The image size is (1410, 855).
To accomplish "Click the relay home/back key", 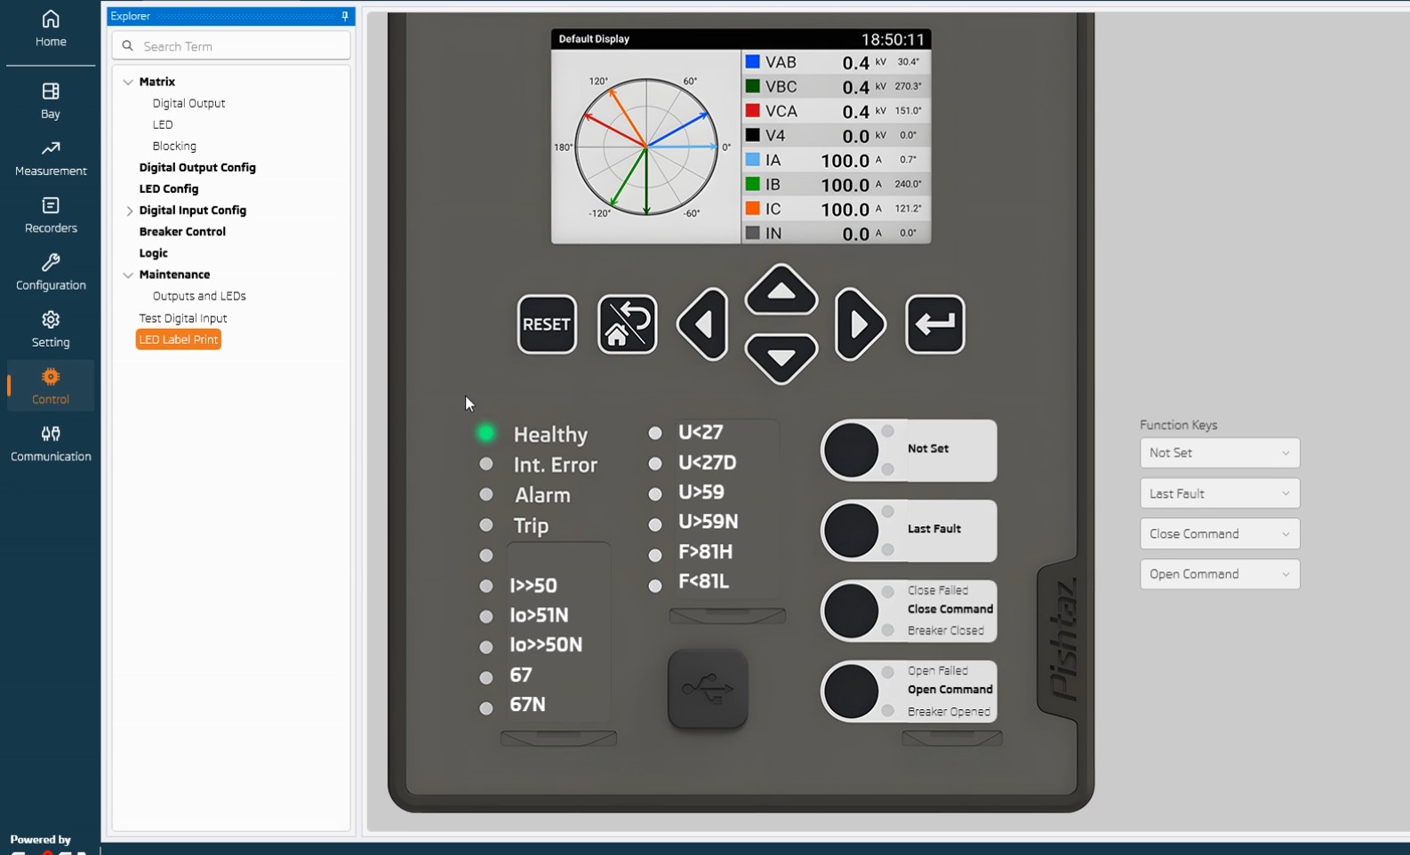I will tap(628, 324).
